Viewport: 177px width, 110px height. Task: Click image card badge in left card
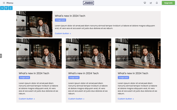[x=24, y=77]
